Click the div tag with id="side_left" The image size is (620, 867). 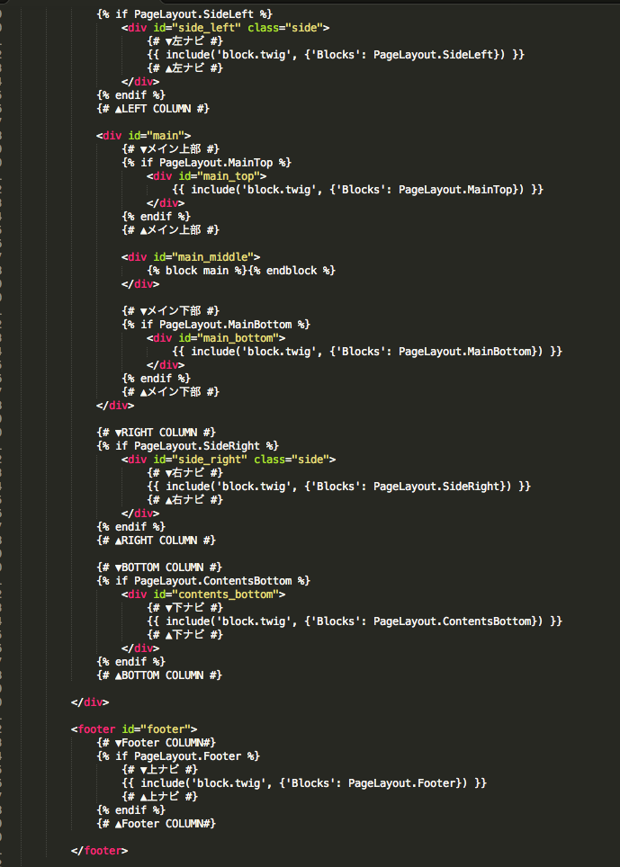(225, 28)
